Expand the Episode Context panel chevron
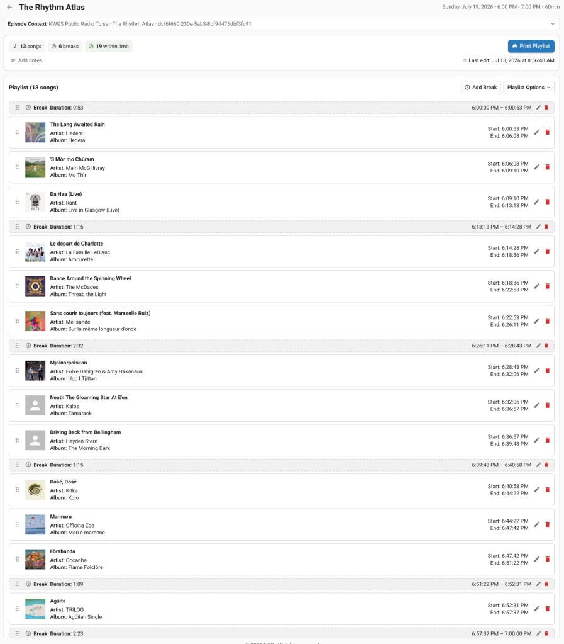Screen dimensions: 564x644 tap(553, 24)
